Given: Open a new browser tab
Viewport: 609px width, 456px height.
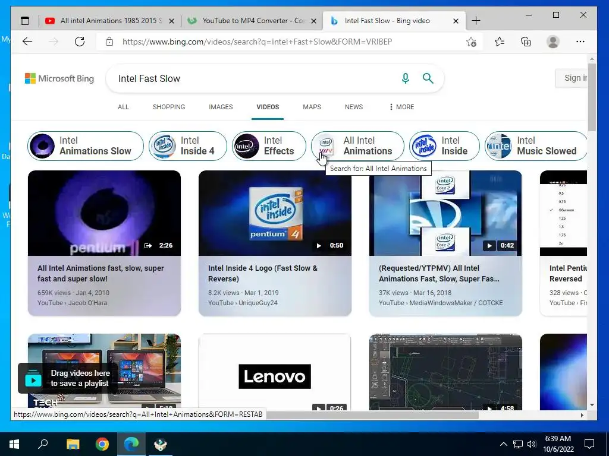Looking at the screenshot, I should tap(476, 21).
